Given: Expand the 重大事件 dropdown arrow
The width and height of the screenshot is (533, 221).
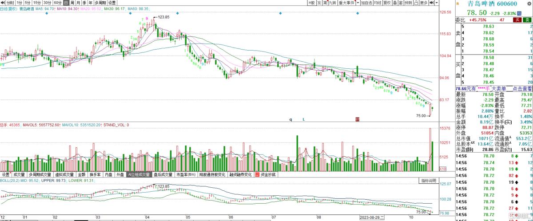Looking at the screenshot, I should (358, 3).
